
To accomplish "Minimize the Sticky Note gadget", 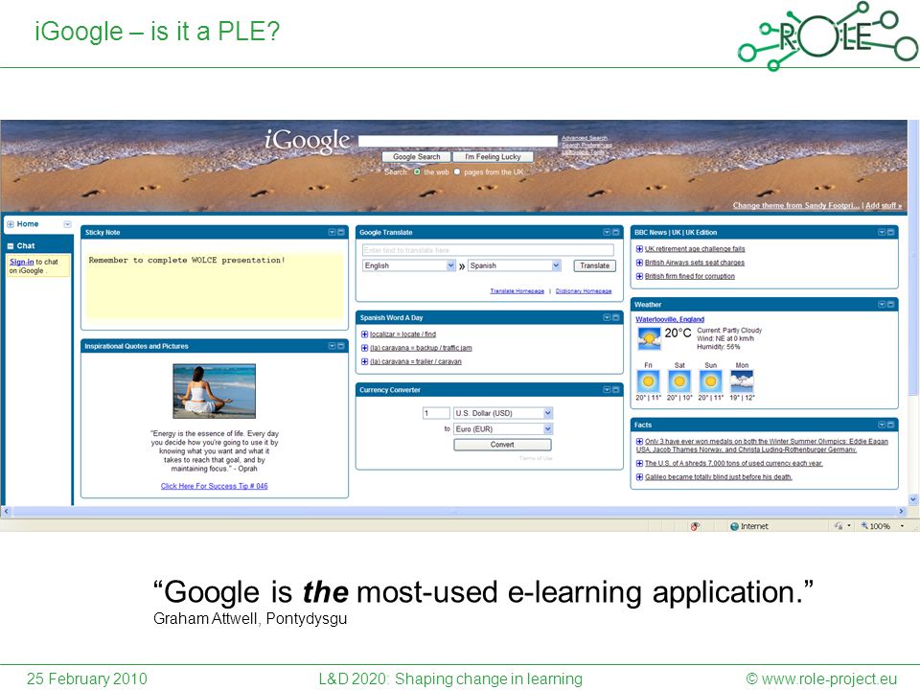I will tap(341, 232).
